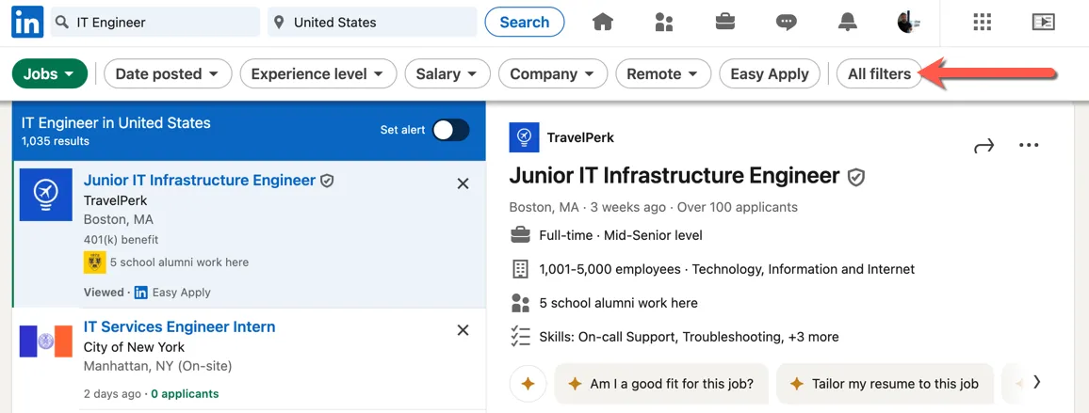Click the LinkedIn logo

coord(27,23)
